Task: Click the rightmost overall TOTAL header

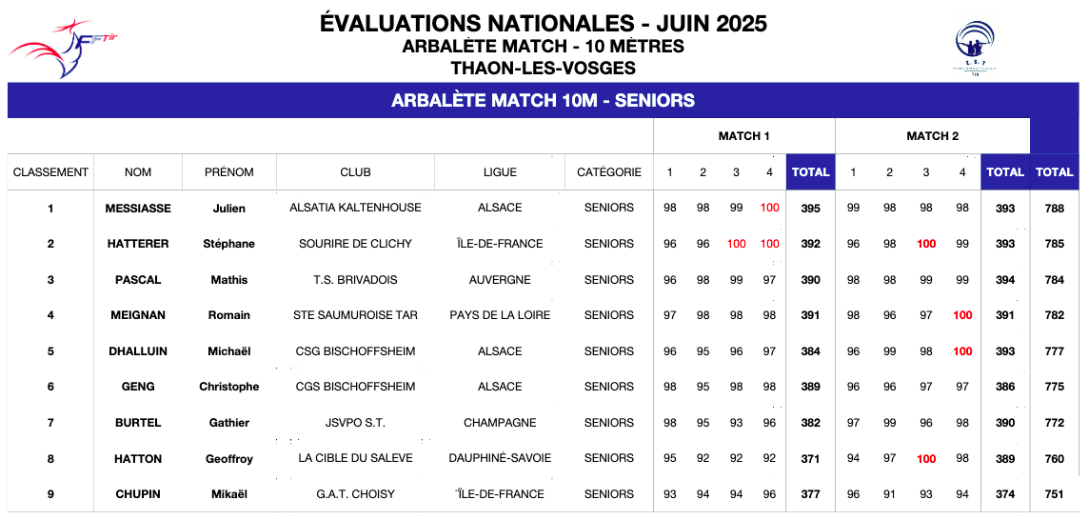Action: click(x=1055, y=171)
